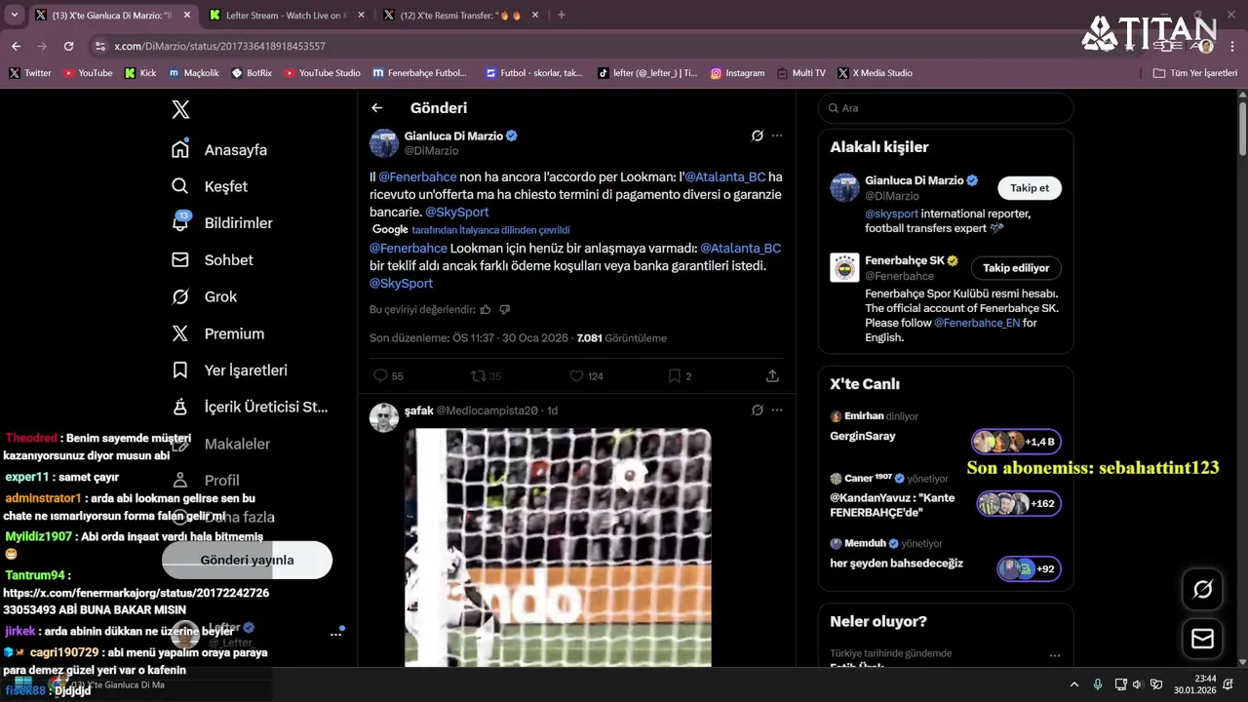Open a new browser tab
The height and width of the screenshot is (702, 1248).
point(561,15)
